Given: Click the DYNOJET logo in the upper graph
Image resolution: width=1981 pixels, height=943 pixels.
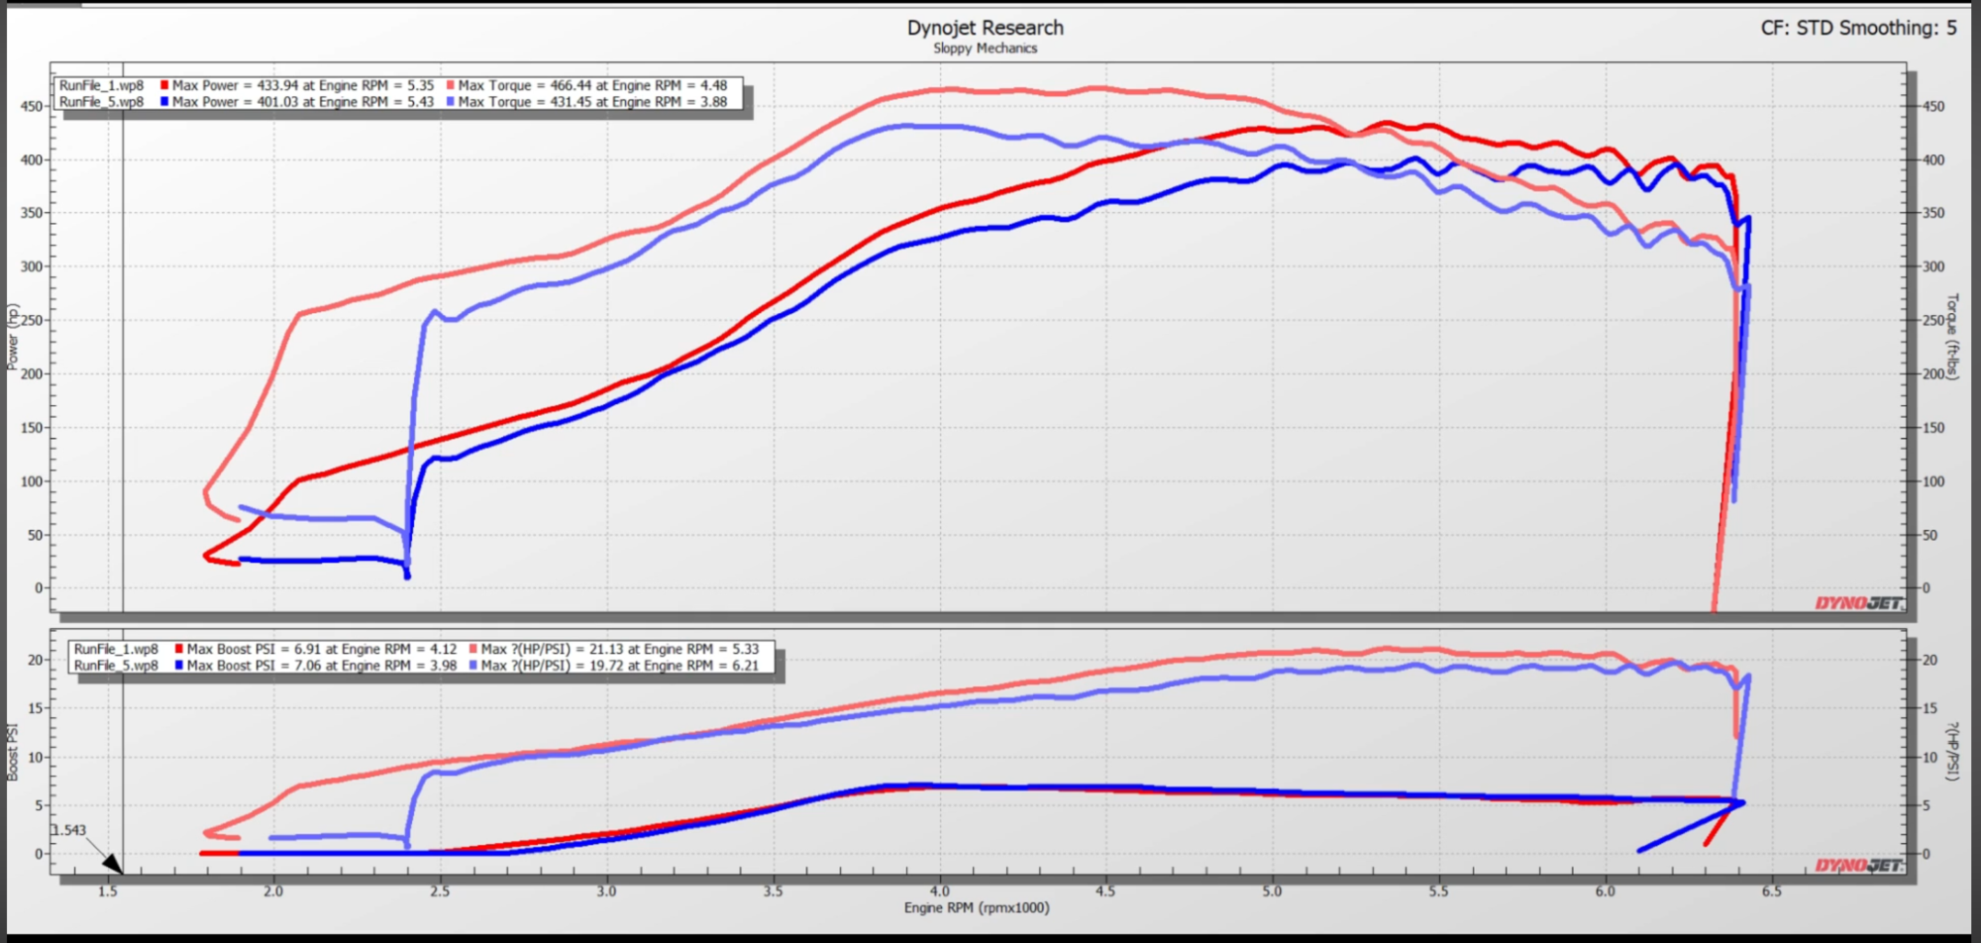Looking at the screenshot, I should pyautogui.click(x=1858, y=603).
